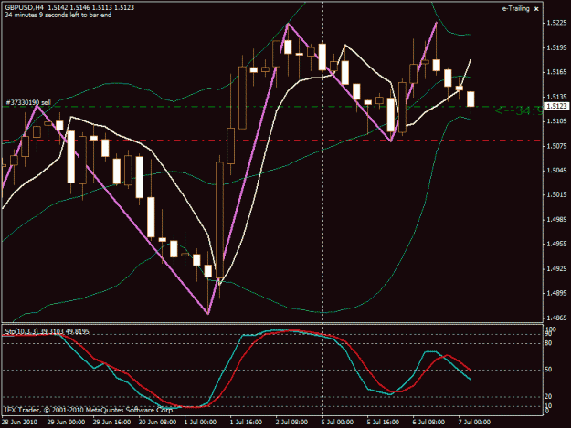Click the 1.5045 price axis label
Viewport: 571px width, 428px height.
click(x=556, y=170)
